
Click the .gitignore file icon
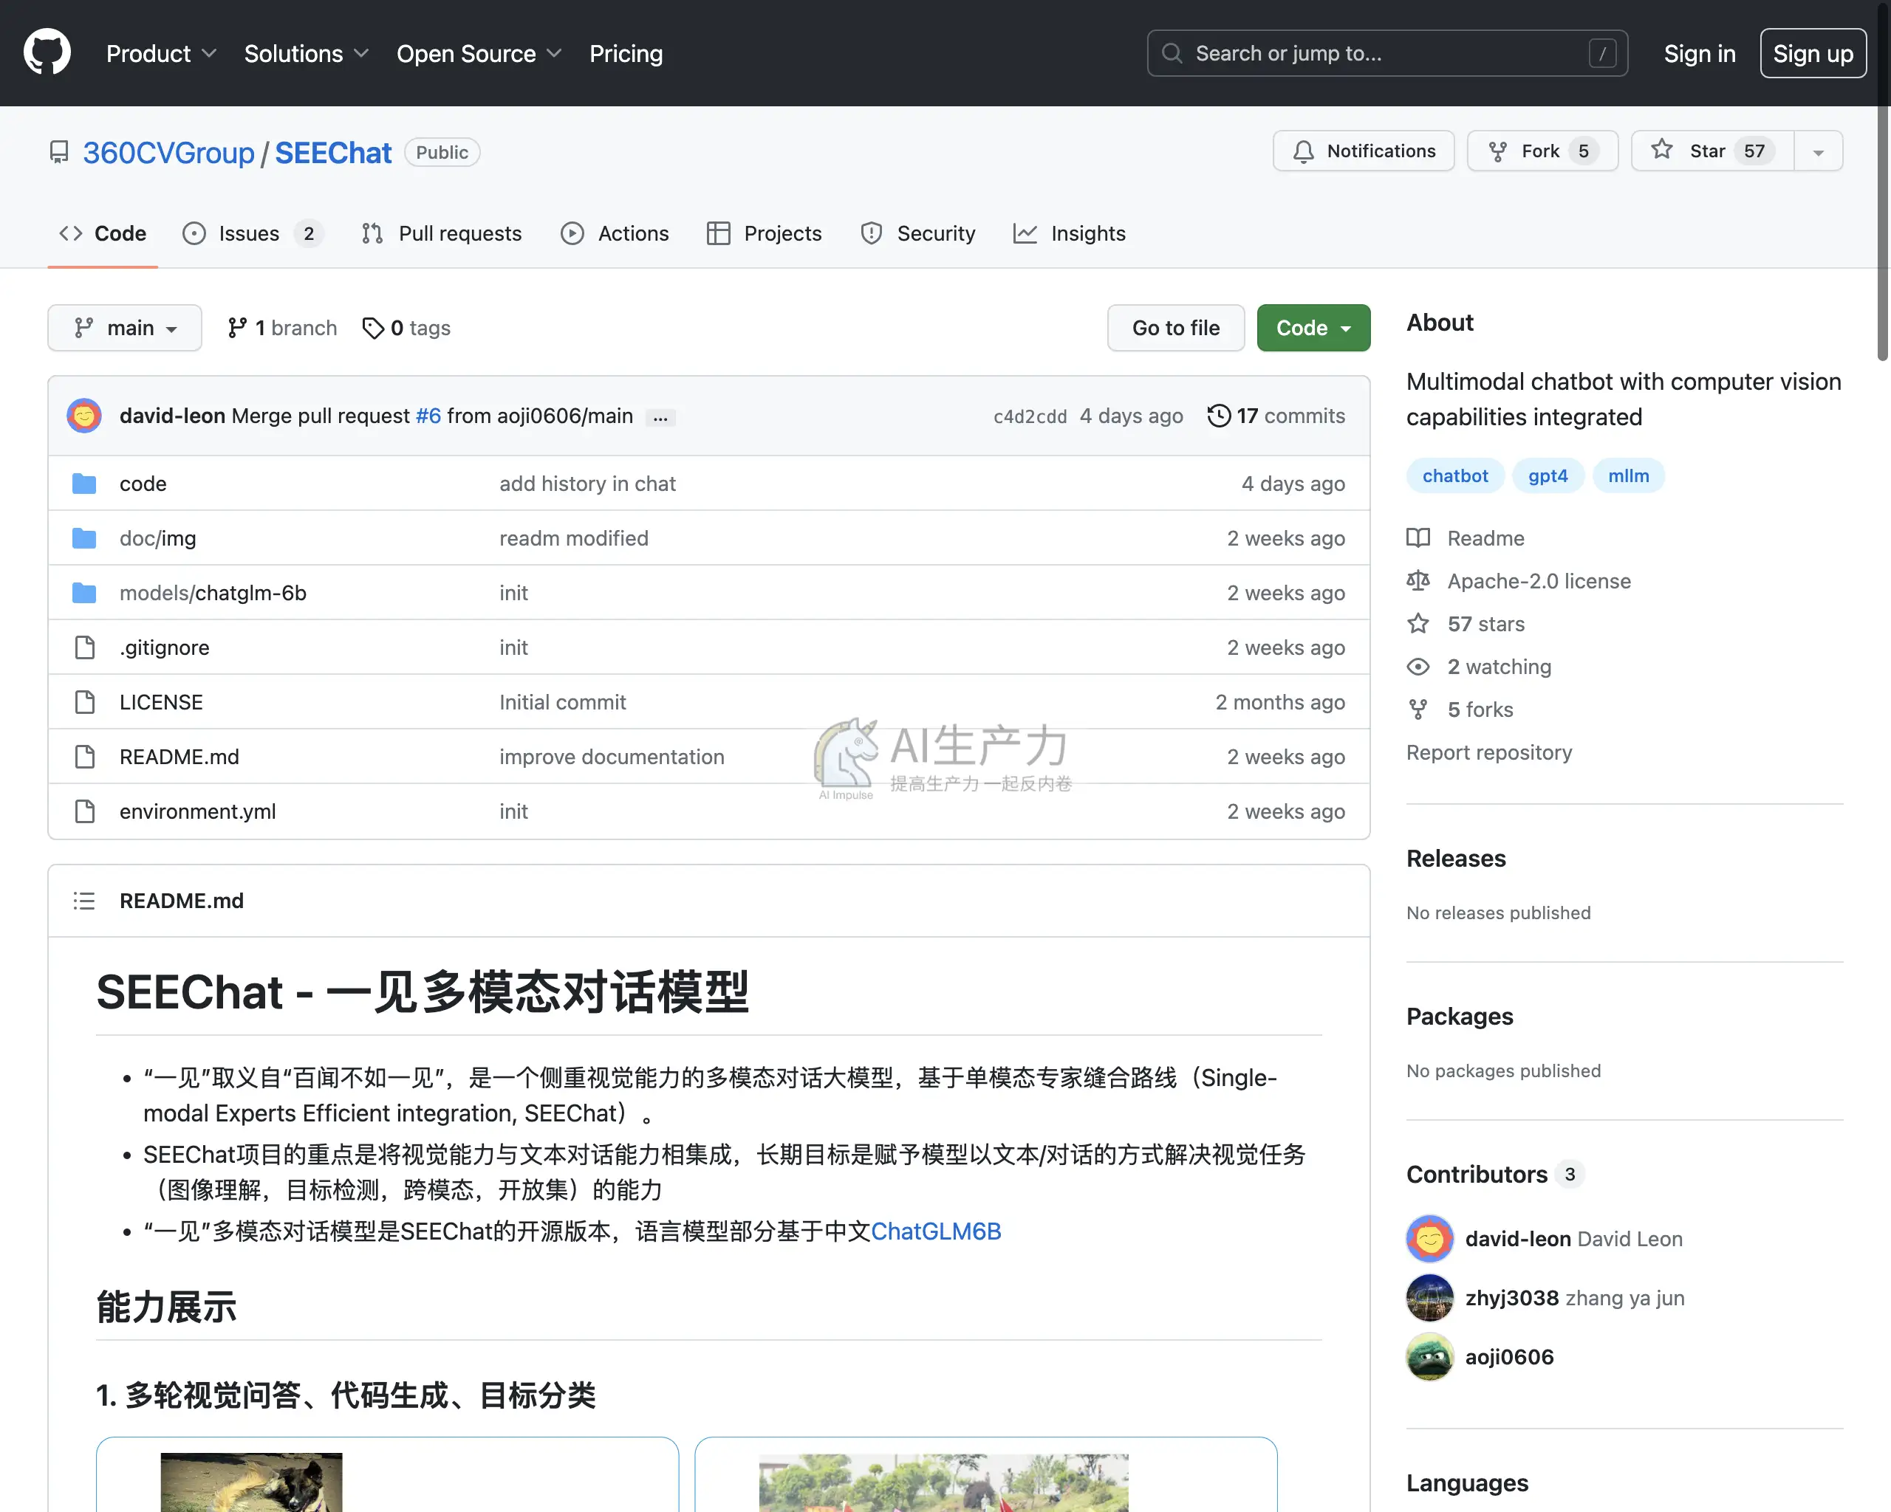[x=85, y=647]
